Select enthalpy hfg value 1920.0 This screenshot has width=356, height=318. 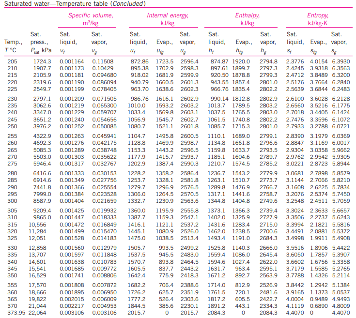click(241, 61)
